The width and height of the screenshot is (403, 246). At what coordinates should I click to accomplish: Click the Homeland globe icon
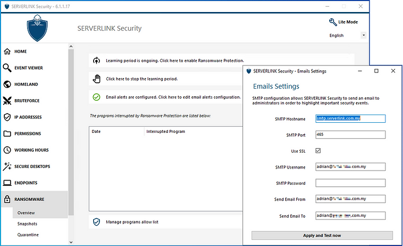(x=7, y=84)
